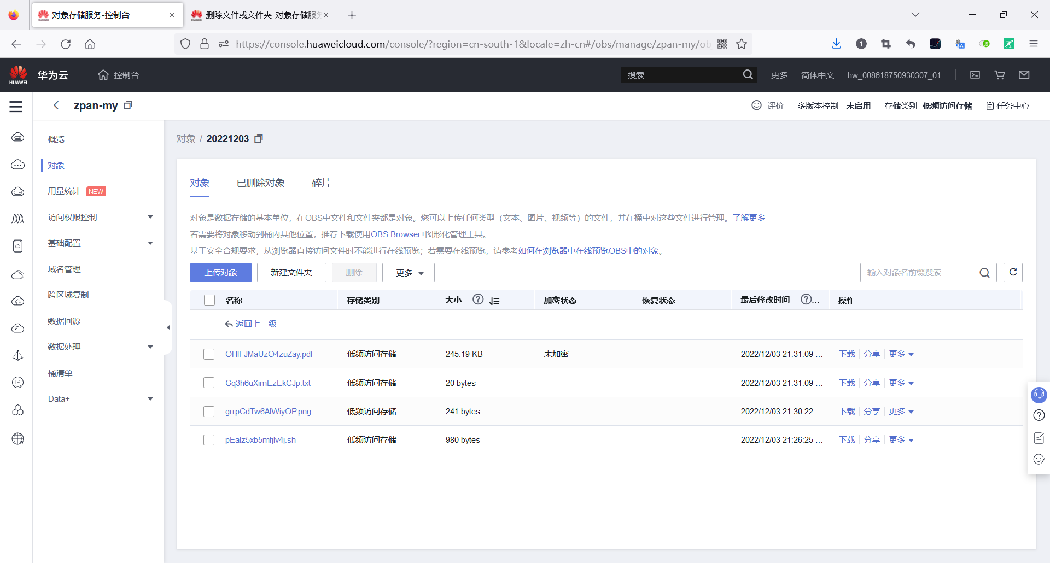Reload the browser page

pyautogui.click(x=66, y=44)
